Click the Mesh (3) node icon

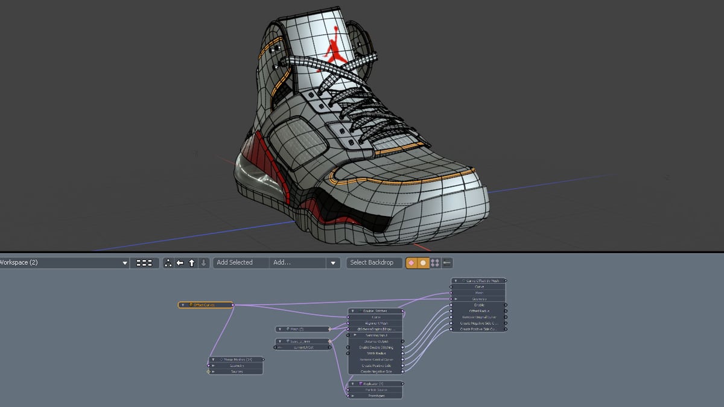point(288,329)
